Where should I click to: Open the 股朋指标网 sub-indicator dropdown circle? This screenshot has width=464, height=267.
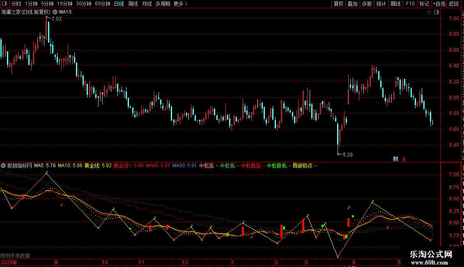[x=3, y=166]
